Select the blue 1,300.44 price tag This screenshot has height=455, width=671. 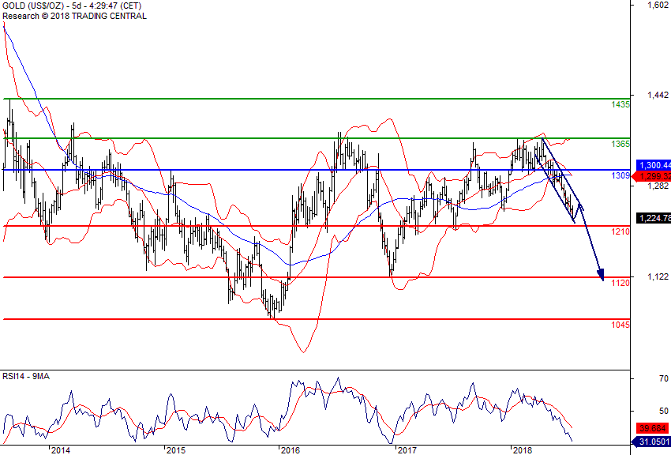click(654, 165)
